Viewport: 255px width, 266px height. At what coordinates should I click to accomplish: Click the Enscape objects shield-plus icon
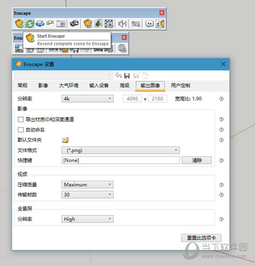pos(88,23)
